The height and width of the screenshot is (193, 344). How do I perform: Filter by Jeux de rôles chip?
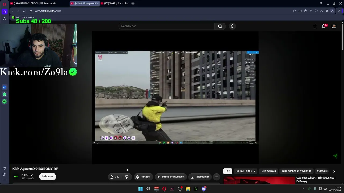(268, 171)
